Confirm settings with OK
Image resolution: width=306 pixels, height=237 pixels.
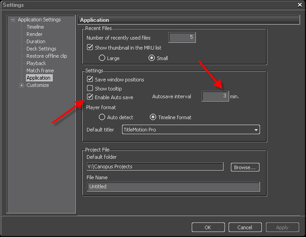click(208, 227)
